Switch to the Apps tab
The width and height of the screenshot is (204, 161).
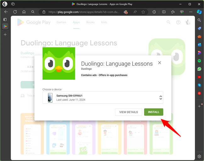pyautogui.click(x=76, y=22)
